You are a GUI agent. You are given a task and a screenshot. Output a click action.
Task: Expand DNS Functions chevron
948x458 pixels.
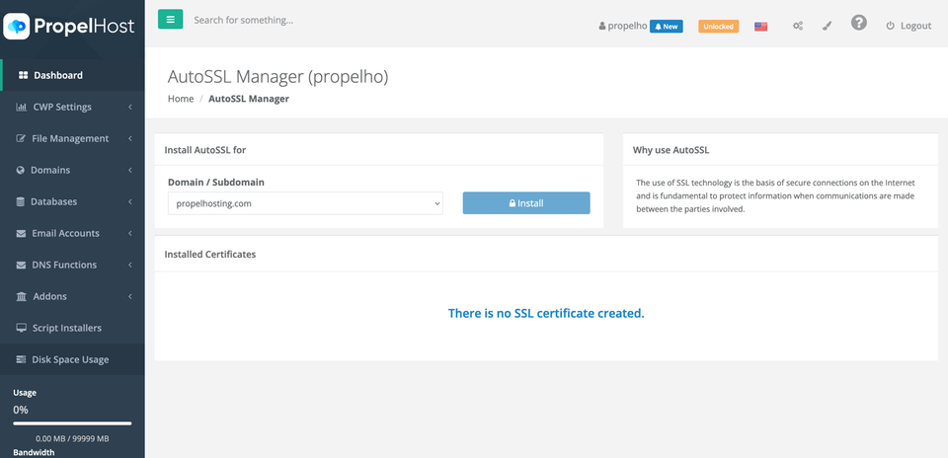click(x=130, y=265)
